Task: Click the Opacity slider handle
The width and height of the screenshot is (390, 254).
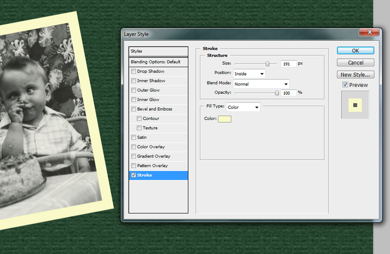Action: (x=277, y=92)
